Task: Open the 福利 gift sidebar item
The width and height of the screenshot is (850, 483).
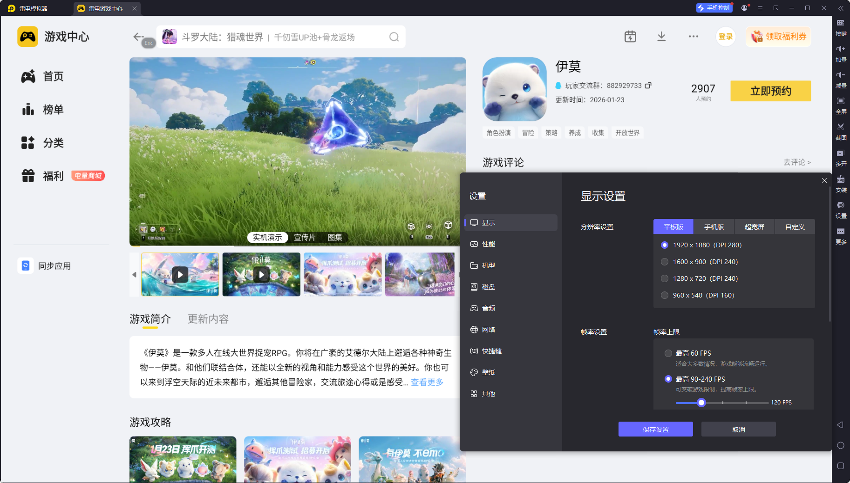Action: (42, 176)
